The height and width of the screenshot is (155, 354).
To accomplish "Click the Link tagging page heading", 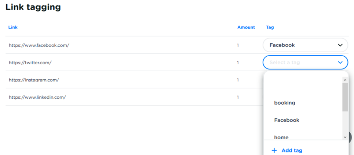I will pos(33,7).
